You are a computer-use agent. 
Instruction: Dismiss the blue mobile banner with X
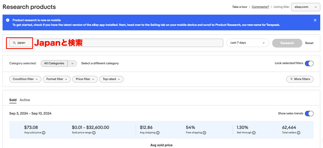315,20
